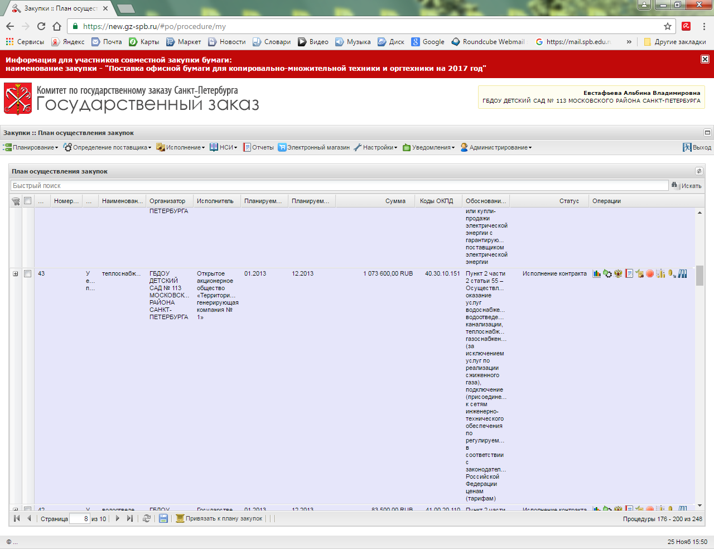Click the Russian coat of arms icon, row 43

pyautogui.click(x=618, y=273)
